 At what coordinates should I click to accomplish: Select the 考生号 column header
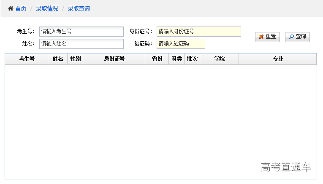coord(27,59)
